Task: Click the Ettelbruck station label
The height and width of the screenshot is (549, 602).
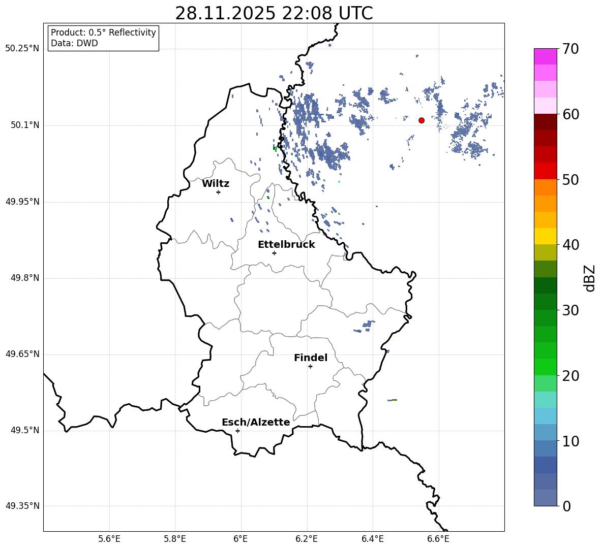Action: point(286,245)
